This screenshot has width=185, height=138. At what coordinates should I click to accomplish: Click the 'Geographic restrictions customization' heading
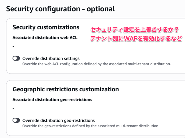click(x=65, y=89)
